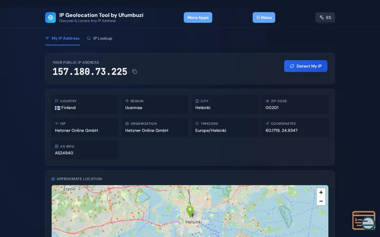380x237 pixels.
Task: Click the IP Geolocation Tool by Ufumbuzi title
Action: coord(101,15)
